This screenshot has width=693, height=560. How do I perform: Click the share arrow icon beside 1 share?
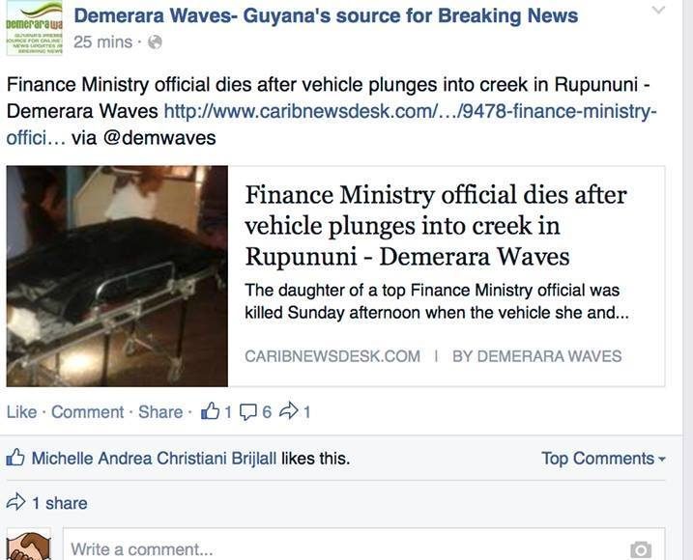pos(15,502)
